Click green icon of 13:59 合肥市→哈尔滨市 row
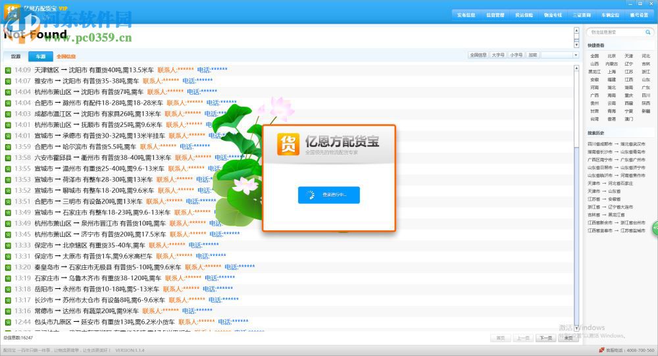The width and height of the screenshot is (658, 356). [8, 147]
